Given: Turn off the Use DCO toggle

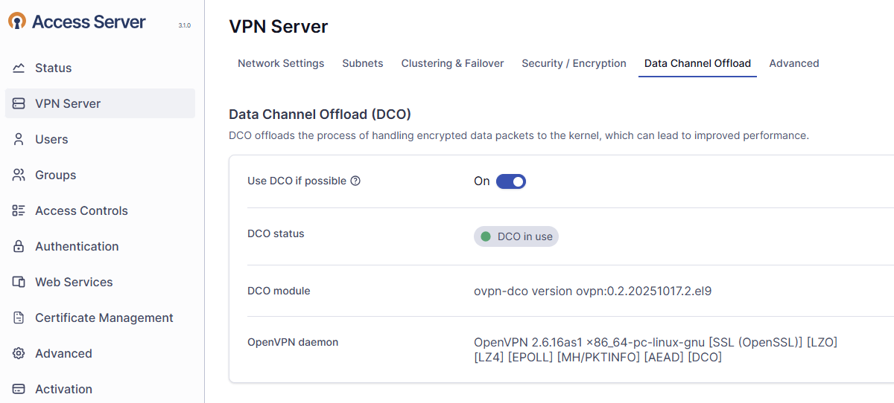Looking at the screenshot, I should 511,181.
